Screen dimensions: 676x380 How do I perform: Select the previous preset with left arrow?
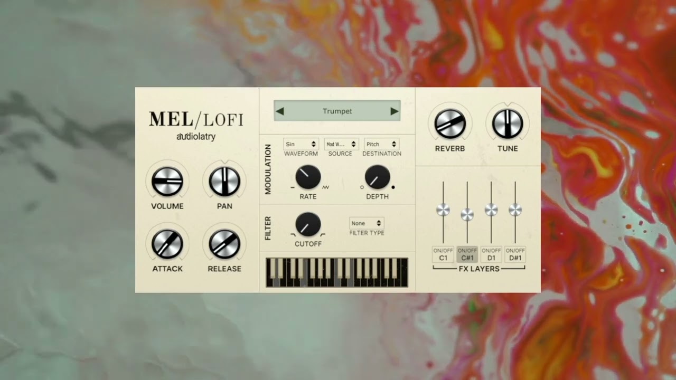[x=280, y=111]
